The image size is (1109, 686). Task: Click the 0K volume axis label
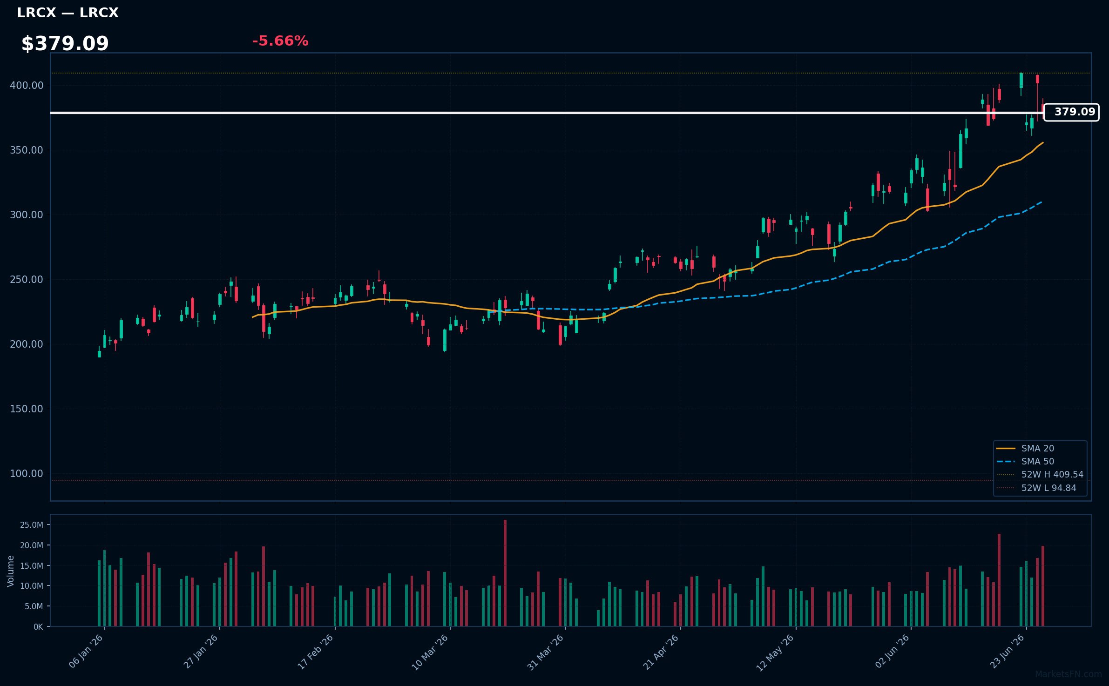(38, 627)
